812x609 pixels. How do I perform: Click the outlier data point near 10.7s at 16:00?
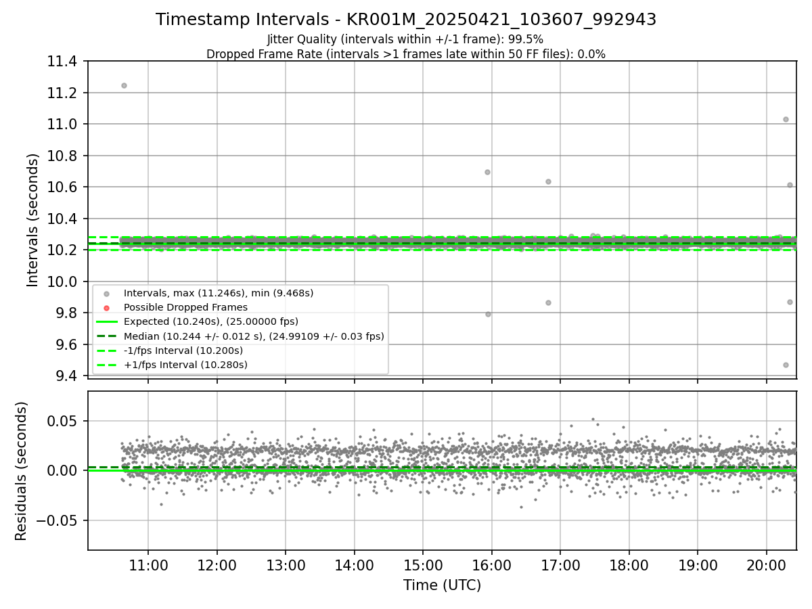(487, 172)
